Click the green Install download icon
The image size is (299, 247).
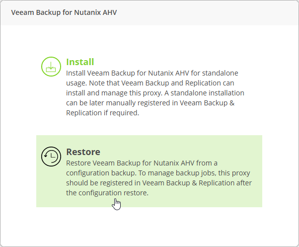pos(51,67)
